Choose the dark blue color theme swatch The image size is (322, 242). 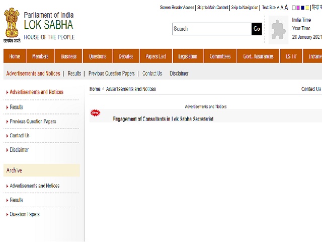coord(302,8)
